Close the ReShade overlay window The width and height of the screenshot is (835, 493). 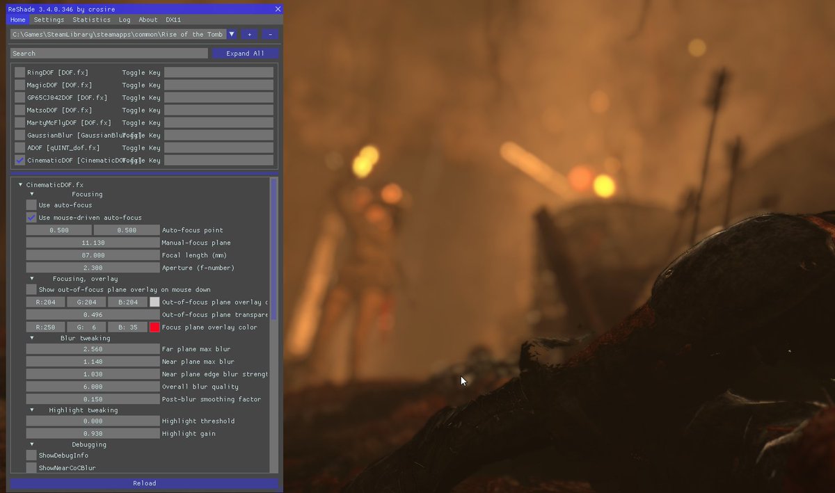point(278,9)
